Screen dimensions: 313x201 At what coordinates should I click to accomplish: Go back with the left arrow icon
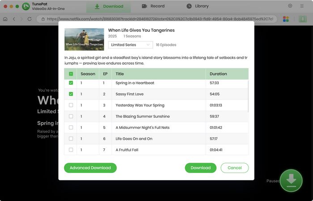click(14, 19)
